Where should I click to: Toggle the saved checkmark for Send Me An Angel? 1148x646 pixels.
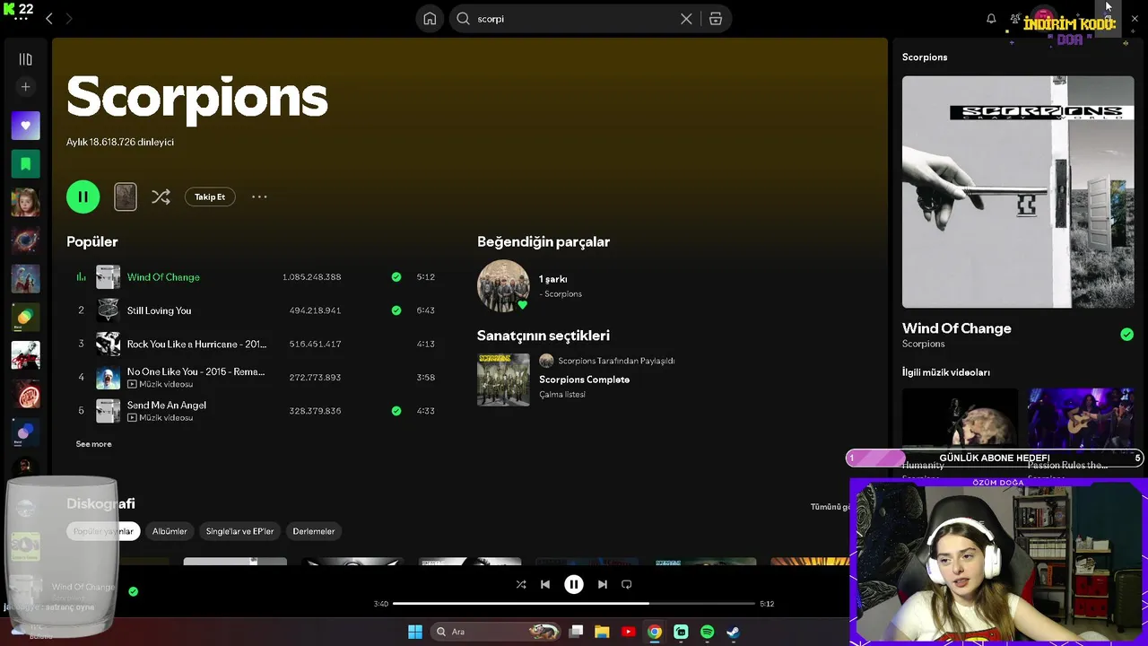pyautogui.click(x=396, y=411)
